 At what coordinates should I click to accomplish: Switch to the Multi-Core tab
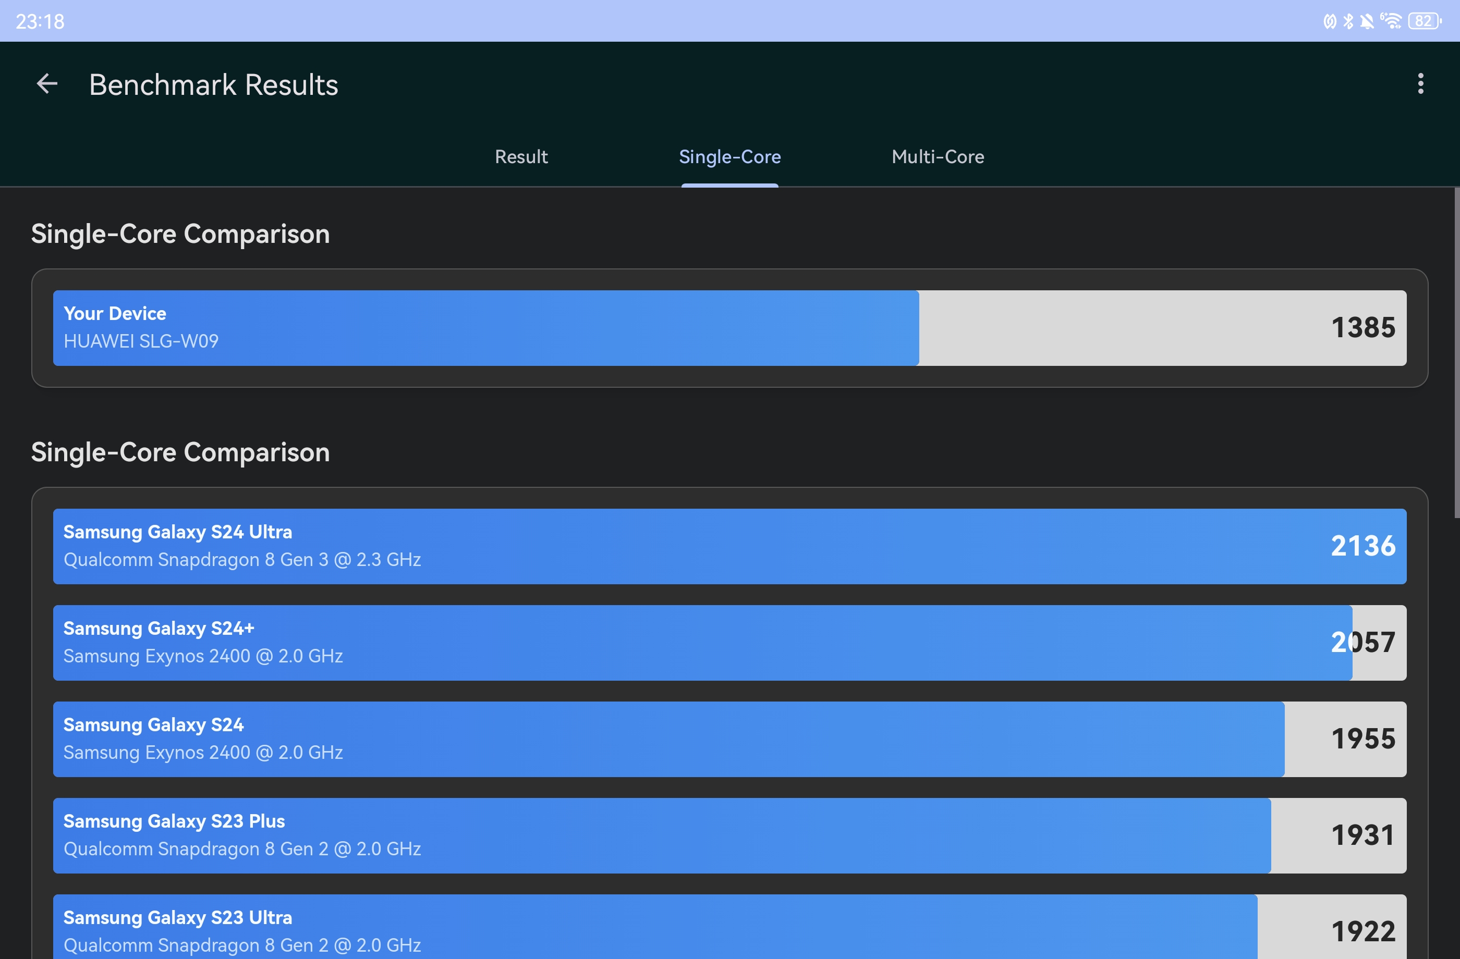pyautogui.click(x=938, y=157)
